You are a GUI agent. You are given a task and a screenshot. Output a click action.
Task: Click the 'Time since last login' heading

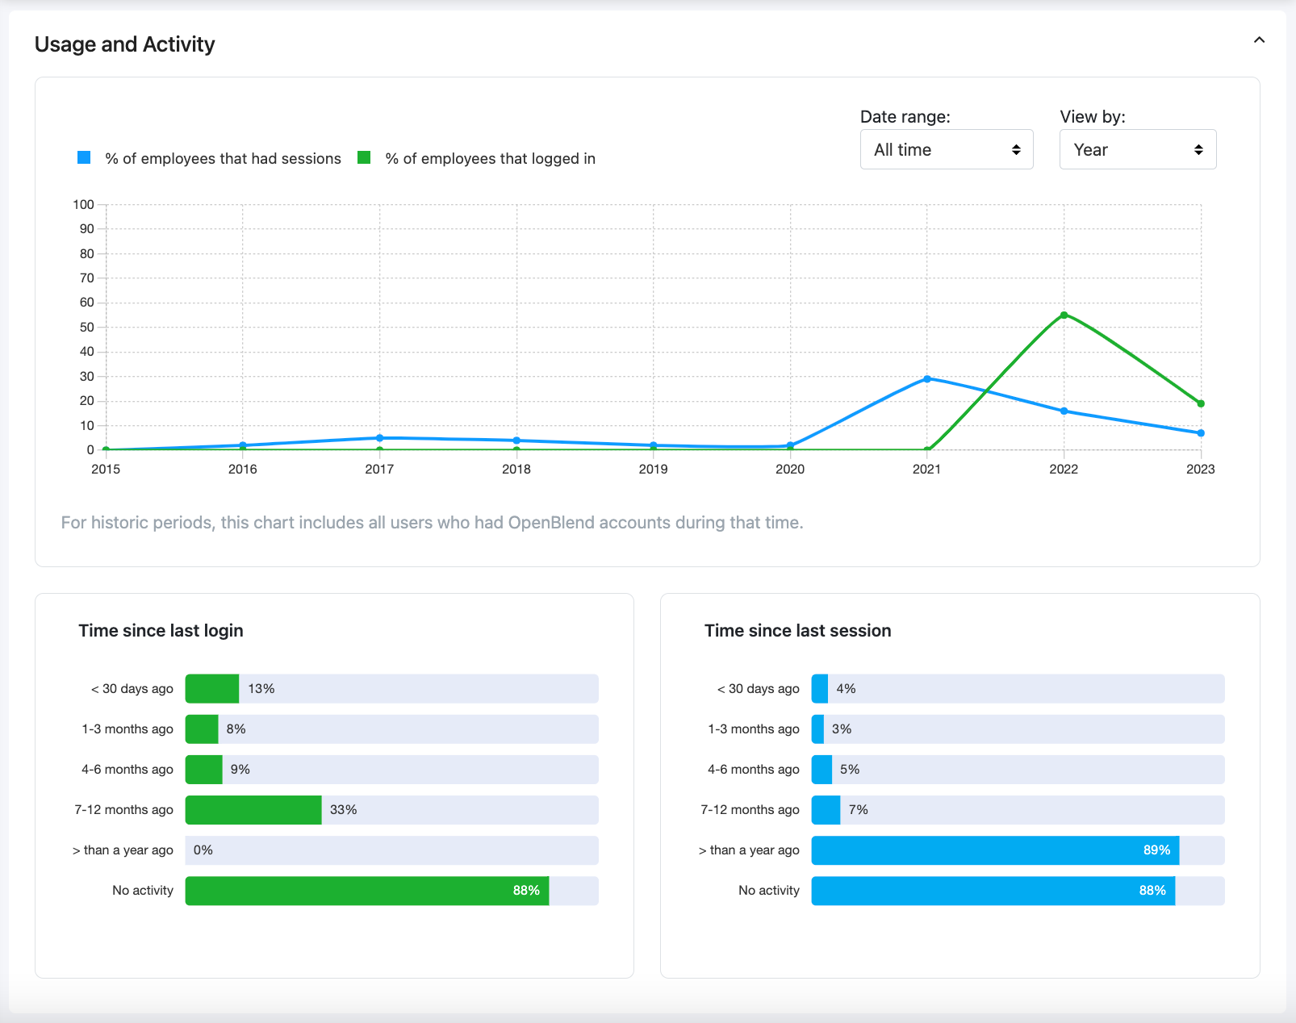[161, 631]
